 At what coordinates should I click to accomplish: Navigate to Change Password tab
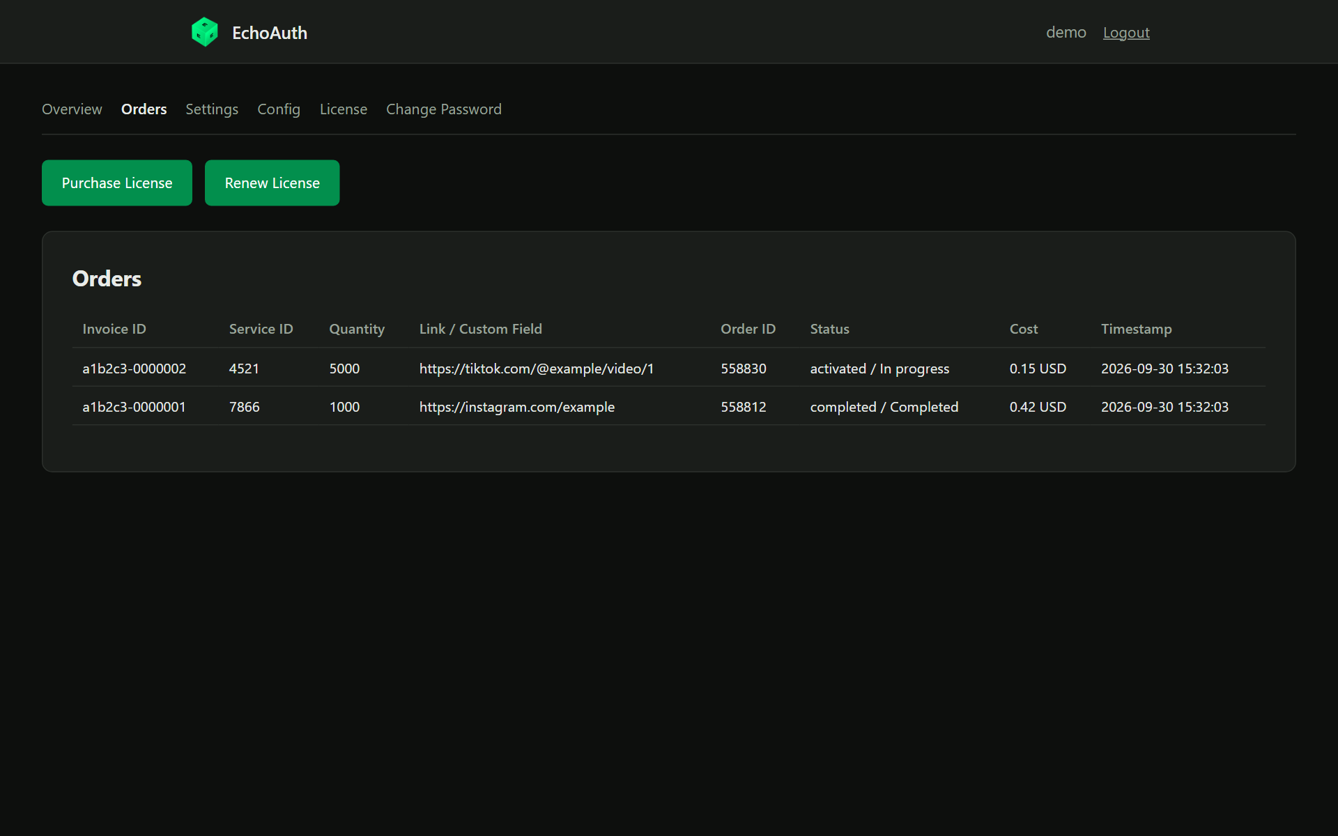444,109
